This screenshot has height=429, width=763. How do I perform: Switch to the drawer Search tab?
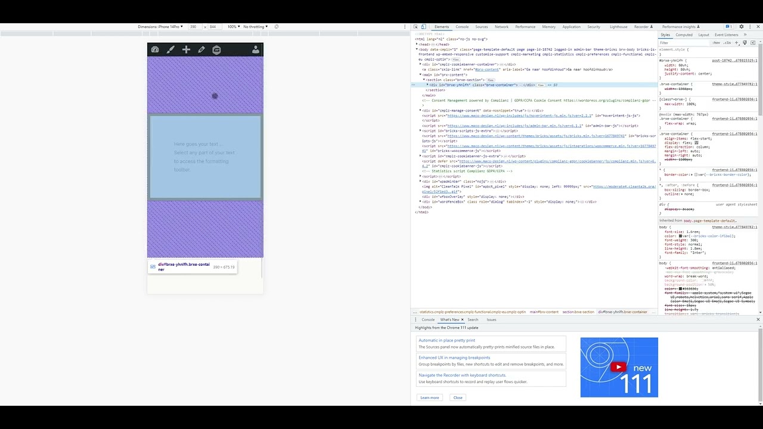click(473, 319)
